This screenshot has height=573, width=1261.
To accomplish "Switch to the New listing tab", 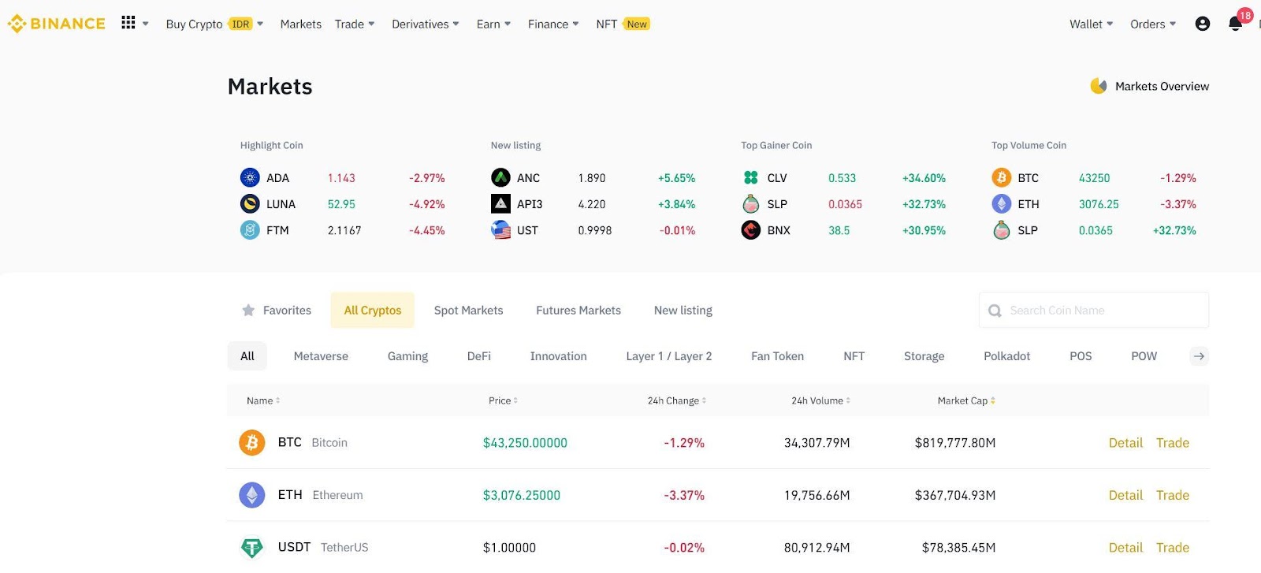I will pos(683,311).
